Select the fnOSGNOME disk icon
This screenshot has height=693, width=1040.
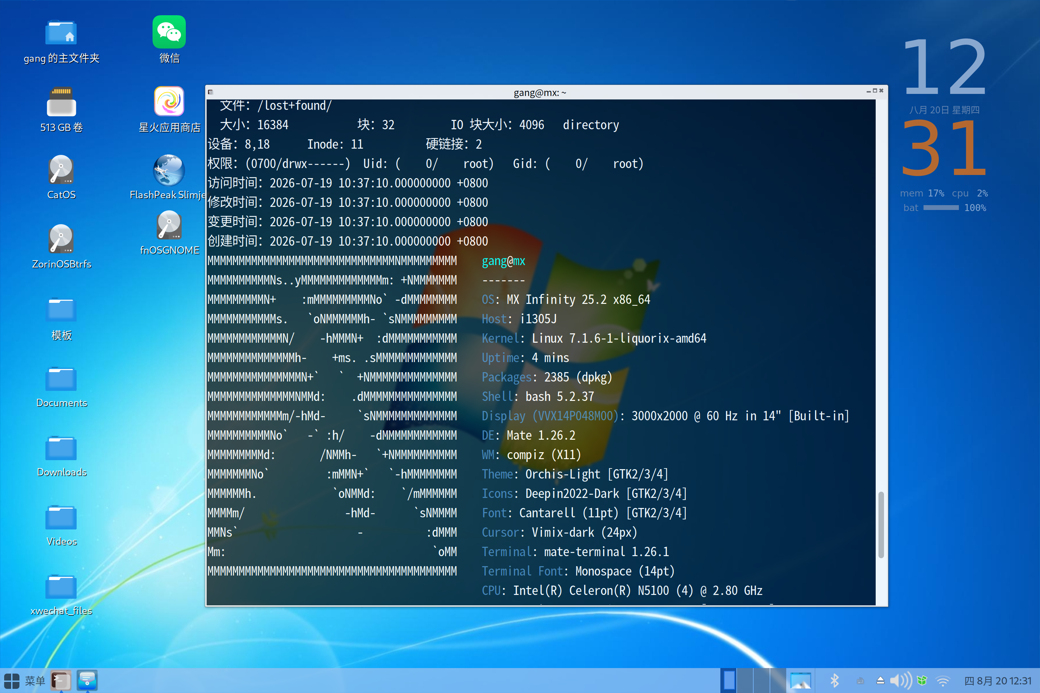pos(169,225)
